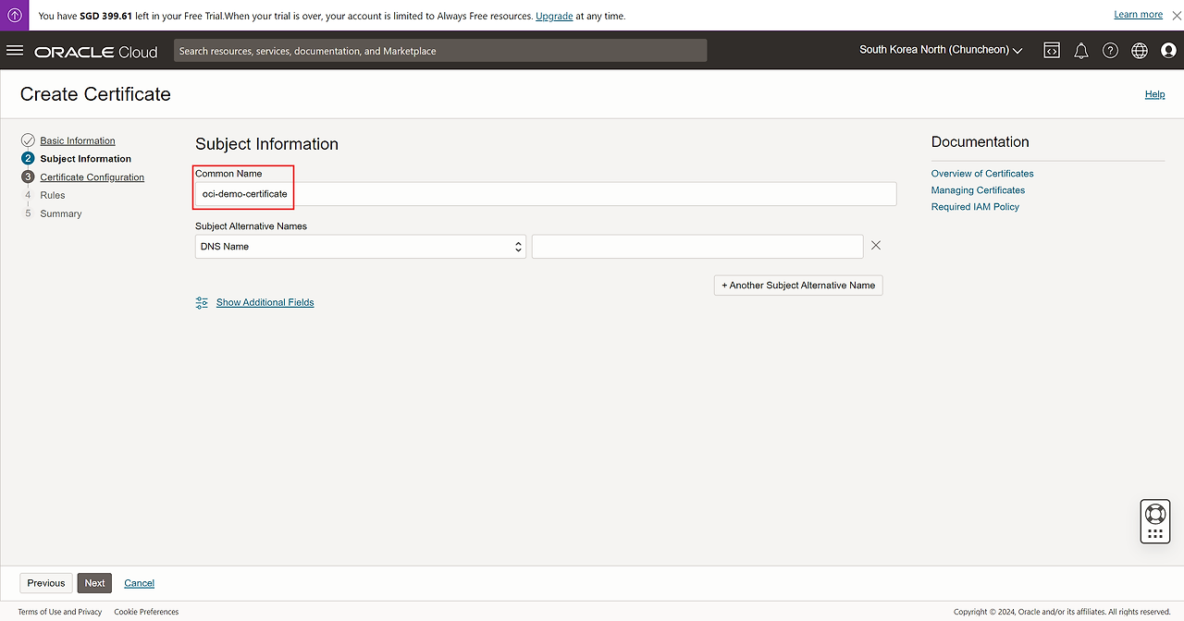
Task: Click the Common Name input field
Action: (546, 194)
